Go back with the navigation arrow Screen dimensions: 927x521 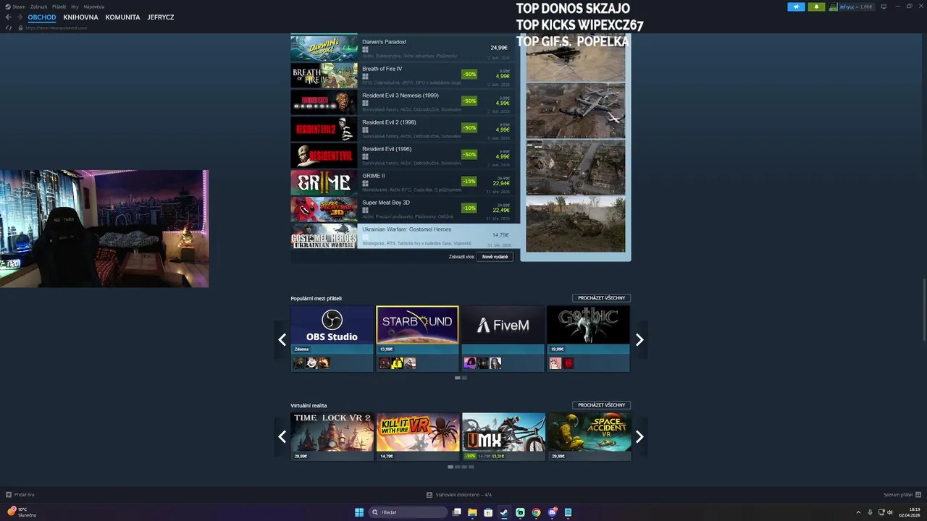pos(8,17)
